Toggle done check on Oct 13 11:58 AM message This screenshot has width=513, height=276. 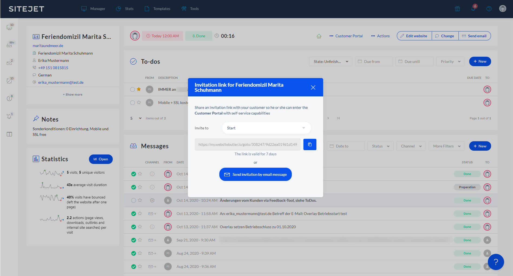point(134,214)
